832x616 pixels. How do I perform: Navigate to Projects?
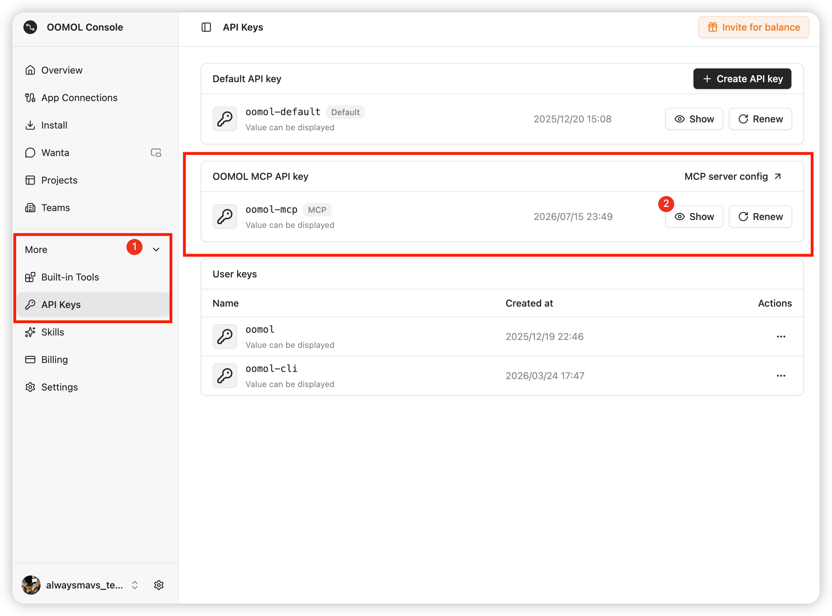[93, 180]
